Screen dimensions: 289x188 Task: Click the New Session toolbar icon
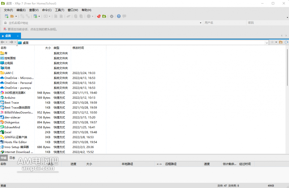pyautogui.click(x=6, y=16)
